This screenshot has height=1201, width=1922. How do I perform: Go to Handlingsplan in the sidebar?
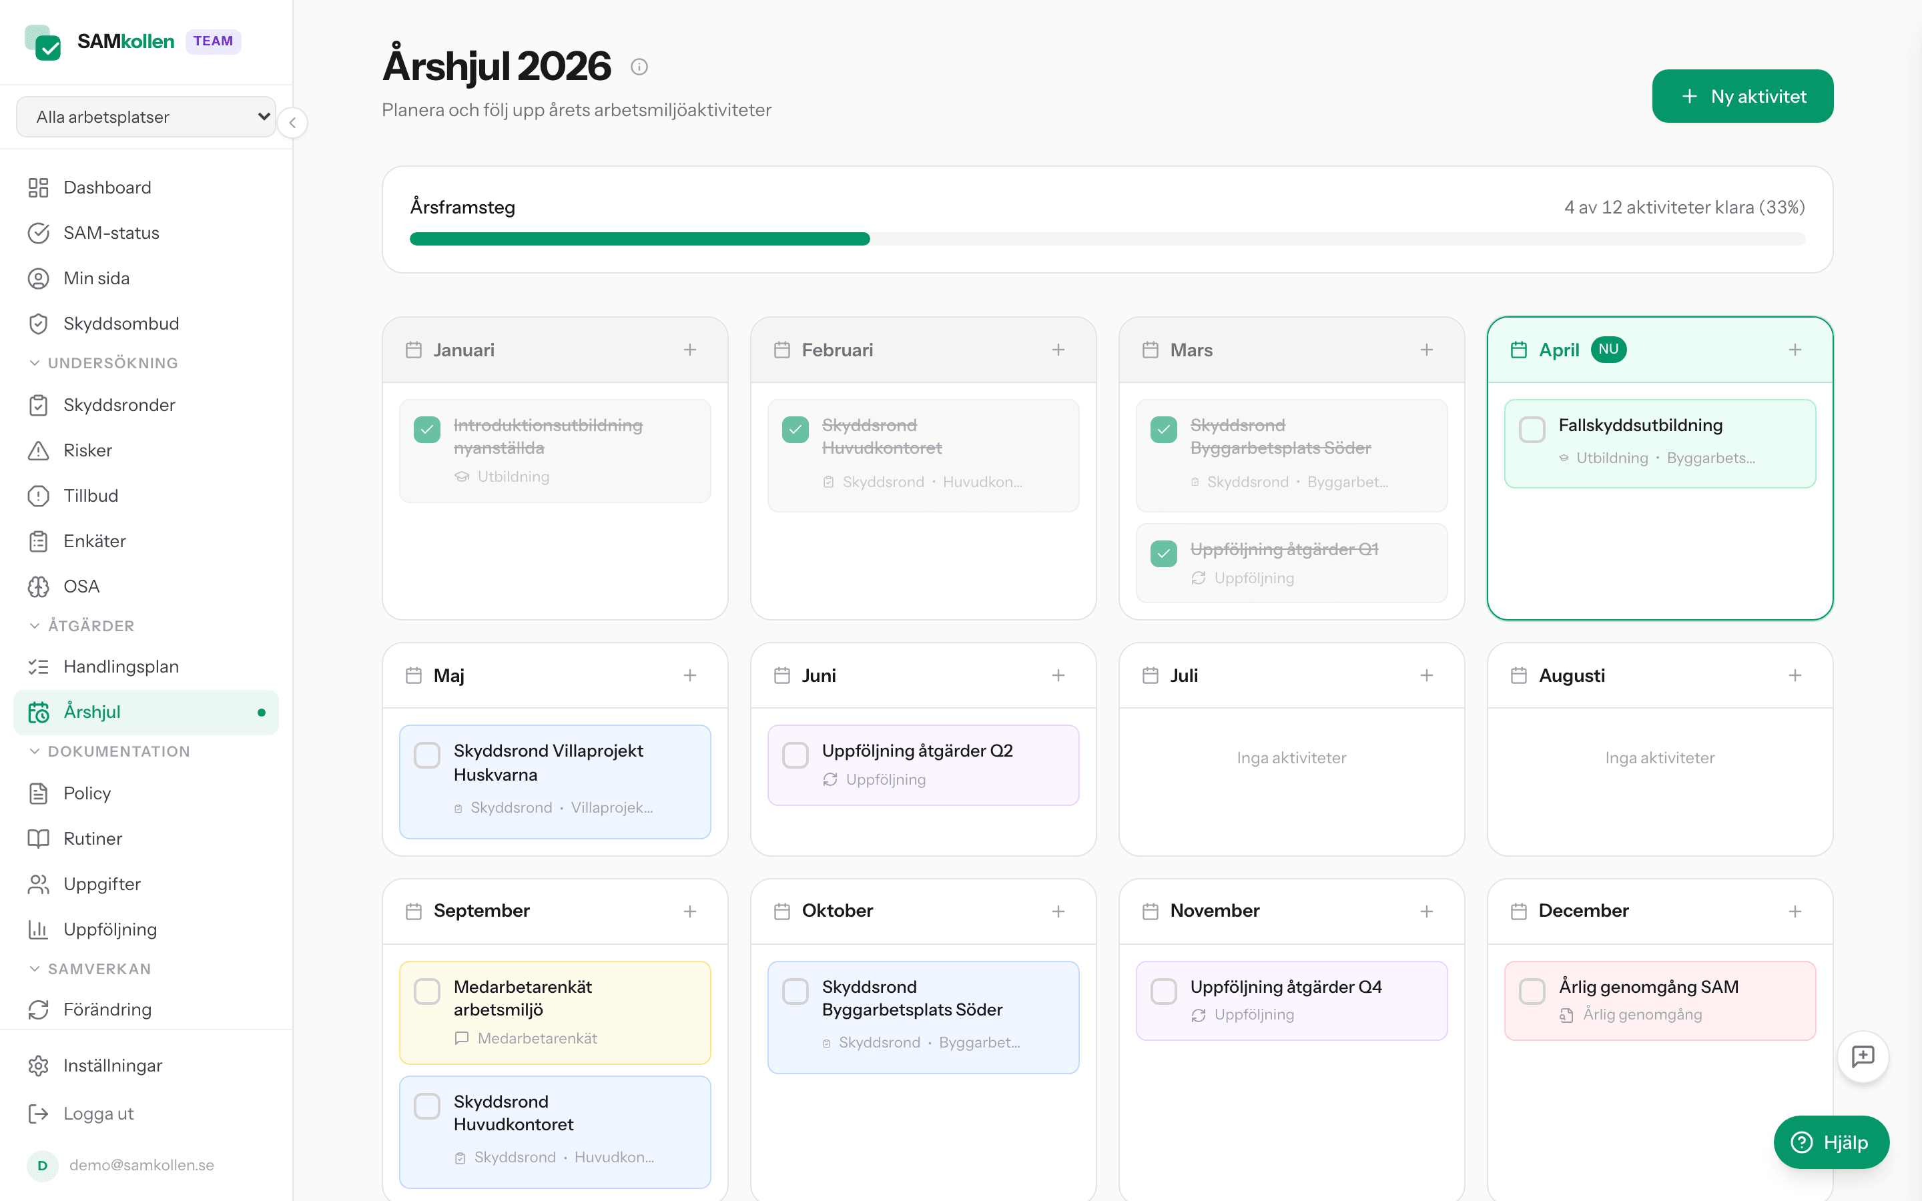coord(121,667)
